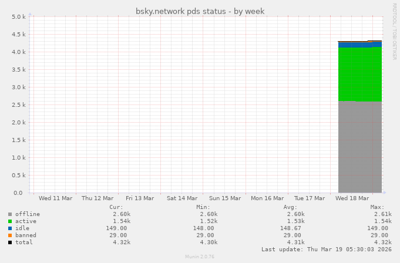
Task: Click the 'Max:' column header
Action: click(377, 207)
